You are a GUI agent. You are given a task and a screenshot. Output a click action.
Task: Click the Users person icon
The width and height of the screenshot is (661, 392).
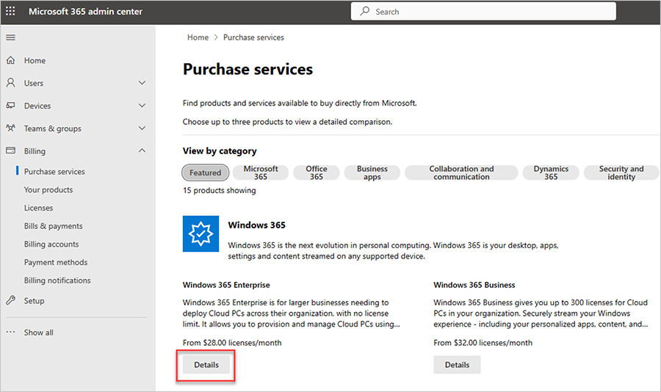[x=11, y=83]
